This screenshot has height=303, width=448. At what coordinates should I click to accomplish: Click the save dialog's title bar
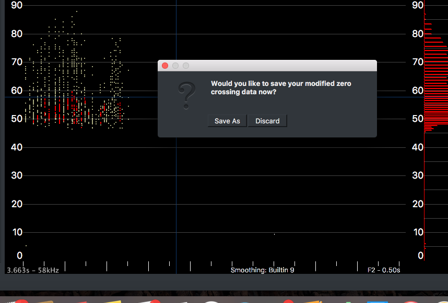point(282,66)
